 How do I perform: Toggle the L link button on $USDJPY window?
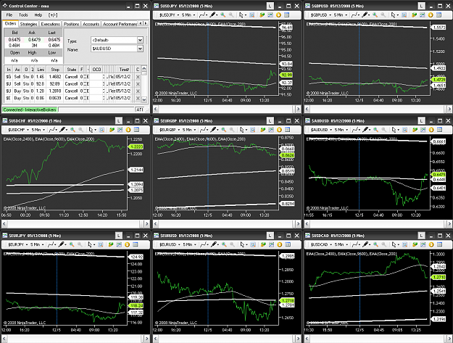pyautogui.click(x=270, y=6)
